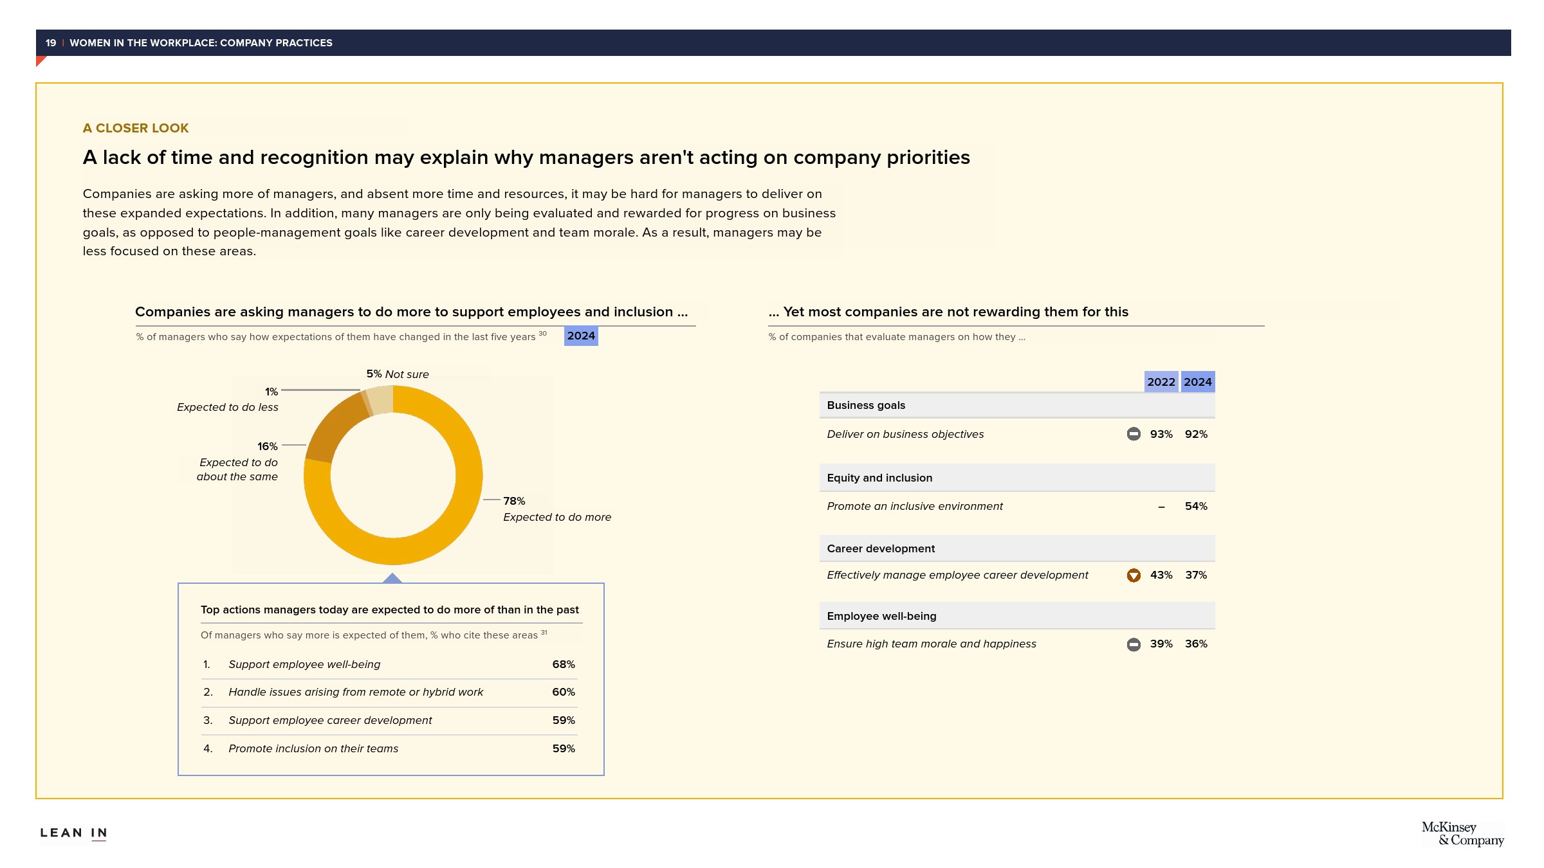This screenshot has width=1544, height=868.
Task: Click the blue callout pointer triangle below donut
Action: click(392, 579)
